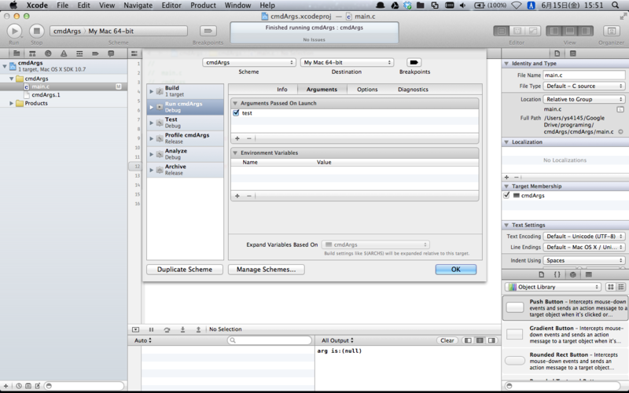Click the step out debug icon

coord(198,329)
